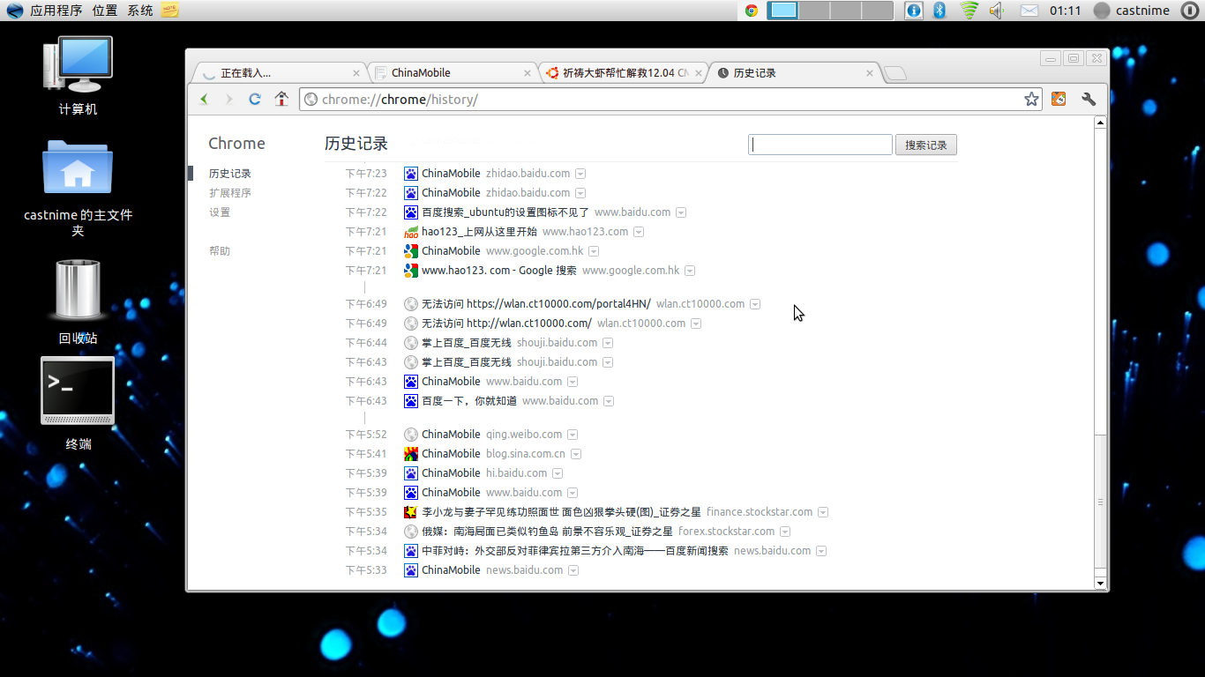Viewport: 1205px width, 677px height.
Task: Click the Ubuntu logo menu icon
Action: pyautogui.click(x=15, y=11)
